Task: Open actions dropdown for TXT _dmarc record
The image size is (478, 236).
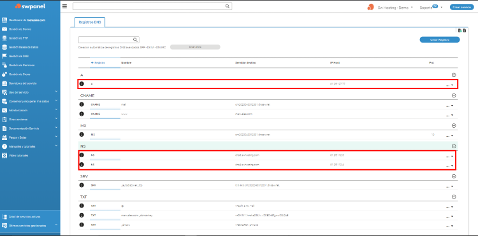Action: [450, 226]
